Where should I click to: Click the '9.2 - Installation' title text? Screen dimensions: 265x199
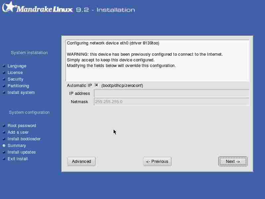[105, 10]
